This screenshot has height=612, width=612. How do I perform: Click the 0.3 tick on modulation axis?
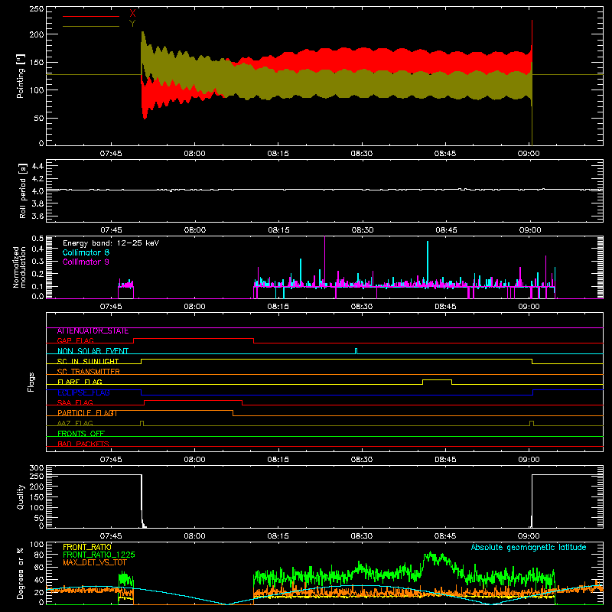point(37,261)
